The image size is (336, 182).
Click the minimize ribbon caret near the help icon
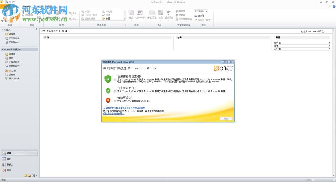click(330, 7)
